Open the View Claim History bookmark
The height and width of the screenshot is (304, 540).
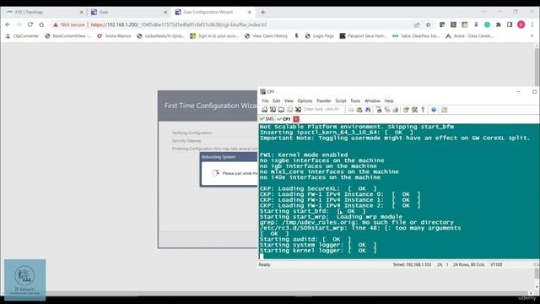267,35
